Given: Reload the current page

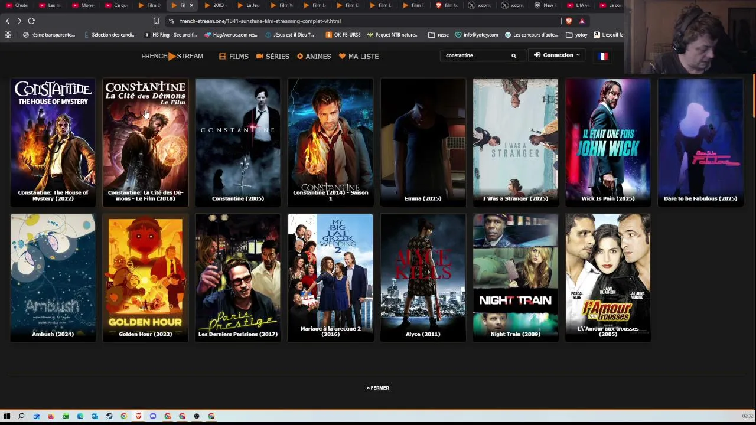Looking at the screenshot, I should (31, 21).
